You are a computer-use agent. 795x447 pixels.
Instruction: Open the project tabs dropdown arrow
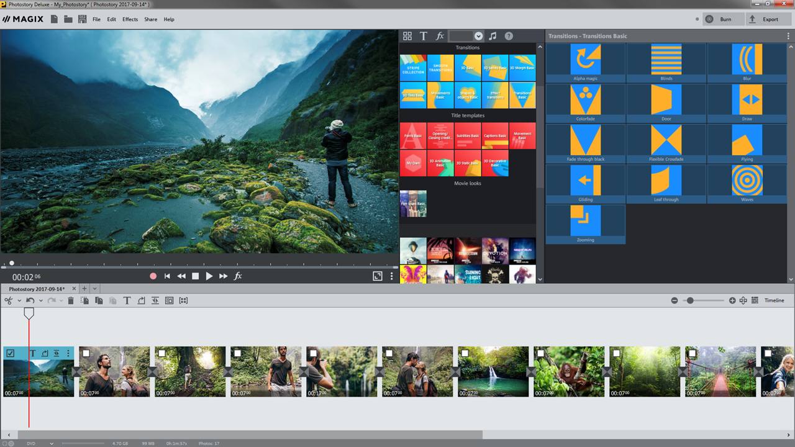(x=94, y=289)
